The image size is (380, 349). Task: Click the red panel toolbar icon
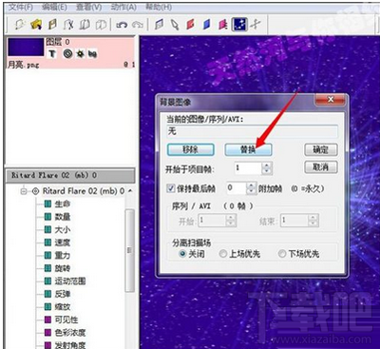(191, 25)
